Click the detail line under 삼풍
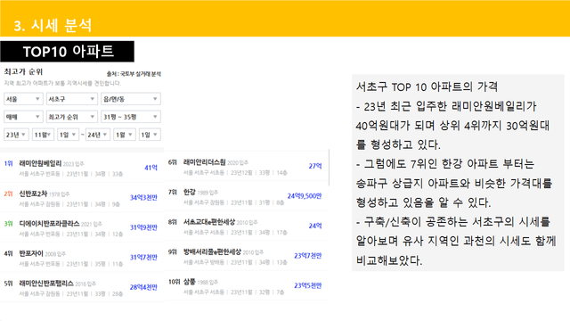Viewport: 570px width, 321px height. pyautogui.click(x=233, y=292)
